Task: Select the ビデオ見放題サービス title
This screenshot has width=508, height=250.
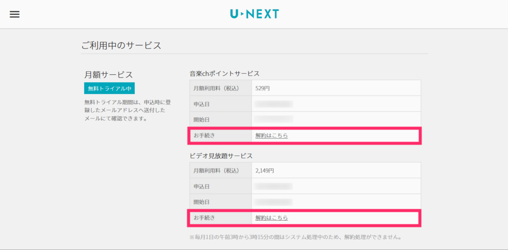Action: (x=221, y=156)
